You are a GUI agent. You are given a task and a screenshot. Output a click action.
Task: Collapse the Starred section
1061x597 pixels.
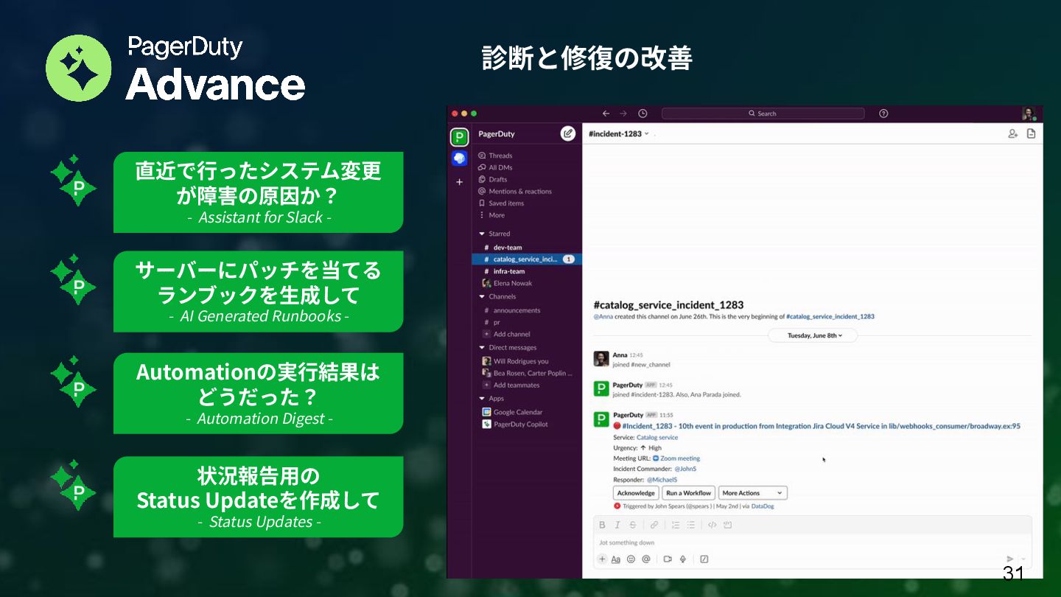coord(482,234)
